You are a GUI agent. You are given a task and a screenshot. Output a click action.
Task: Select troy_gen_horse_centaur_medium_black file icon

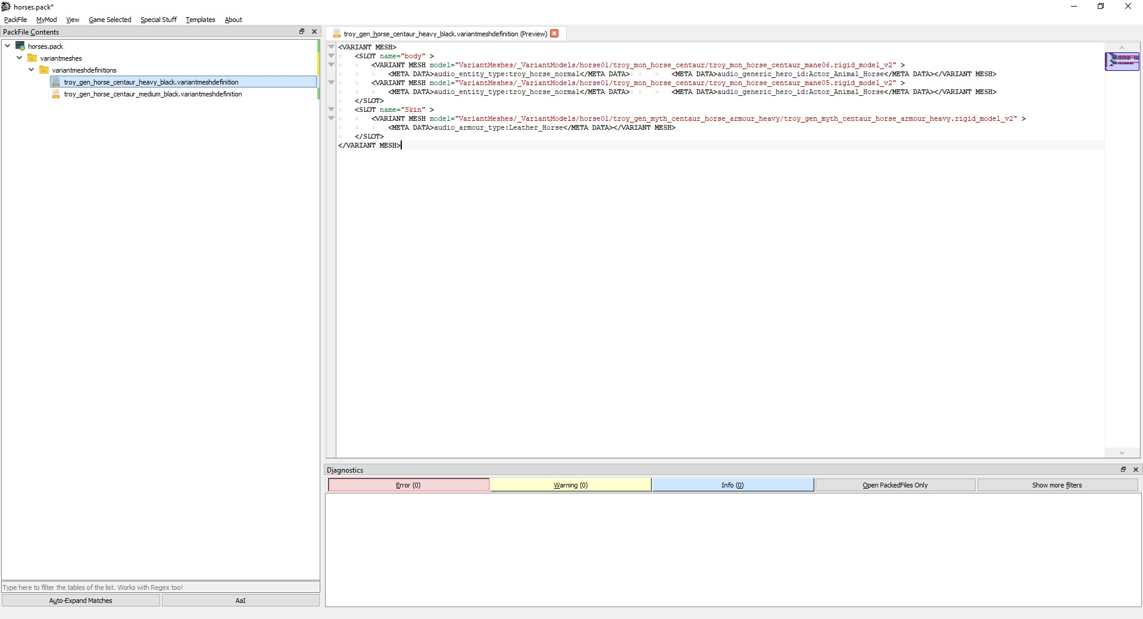[x=56, y=94]
